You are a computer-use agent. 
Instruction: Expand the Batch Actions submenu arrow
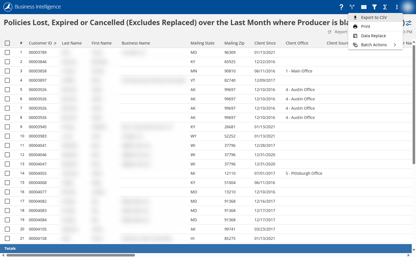[395, 45]
